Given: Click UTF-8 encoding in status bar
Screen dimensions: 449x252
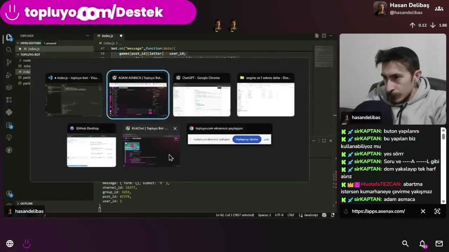Looking at the screenshot, I should [x=279, y=215].
